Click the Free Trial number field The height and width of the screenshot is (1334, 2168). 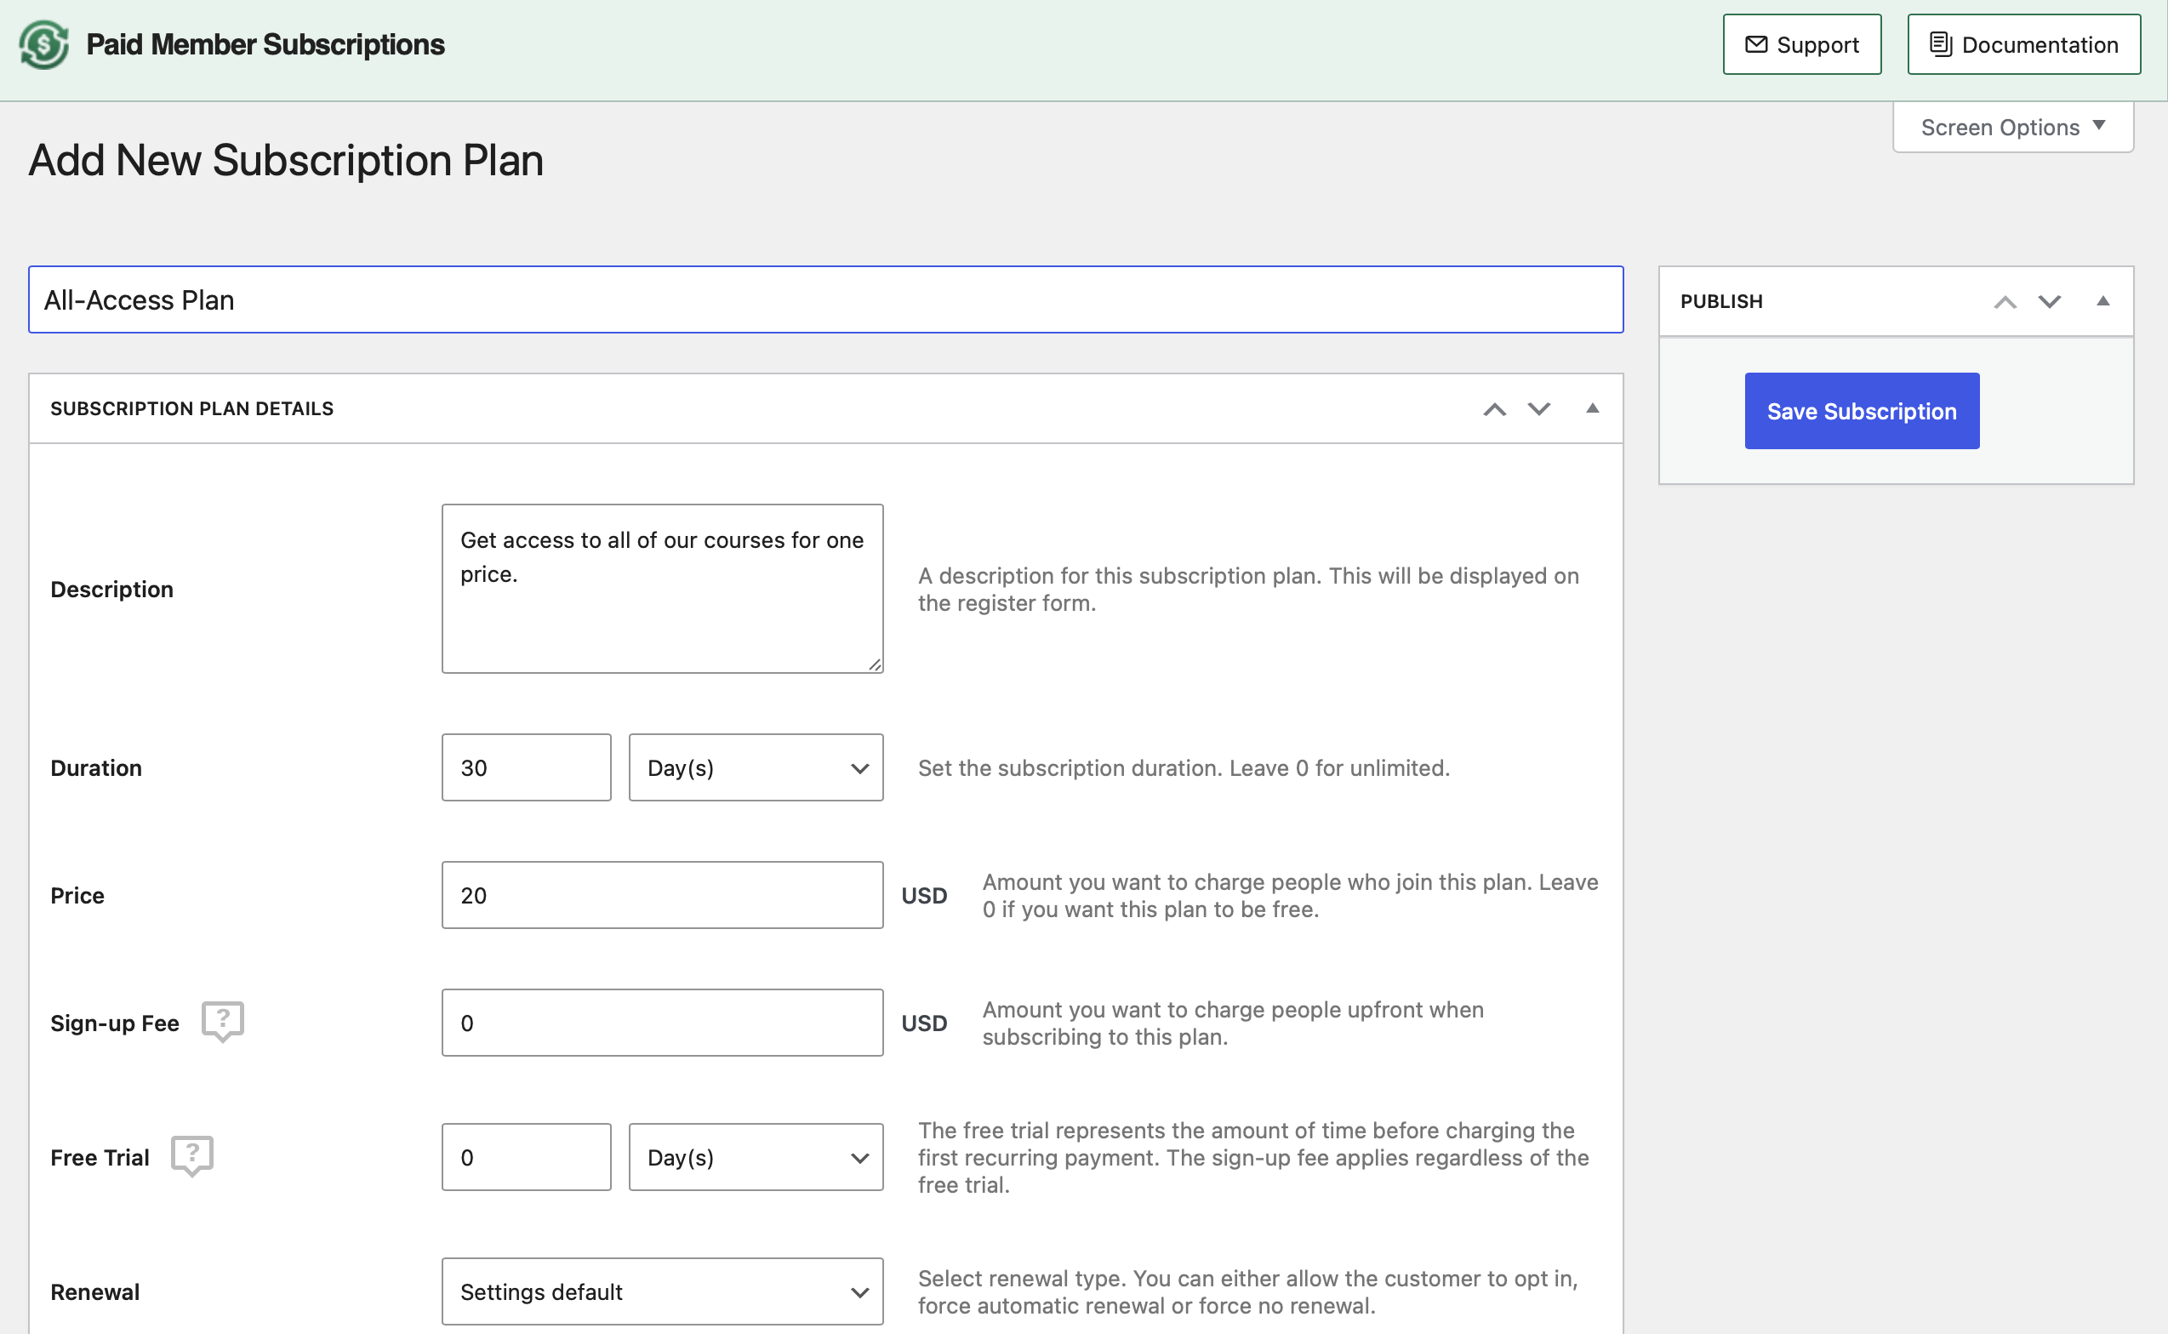point(526,1157)
